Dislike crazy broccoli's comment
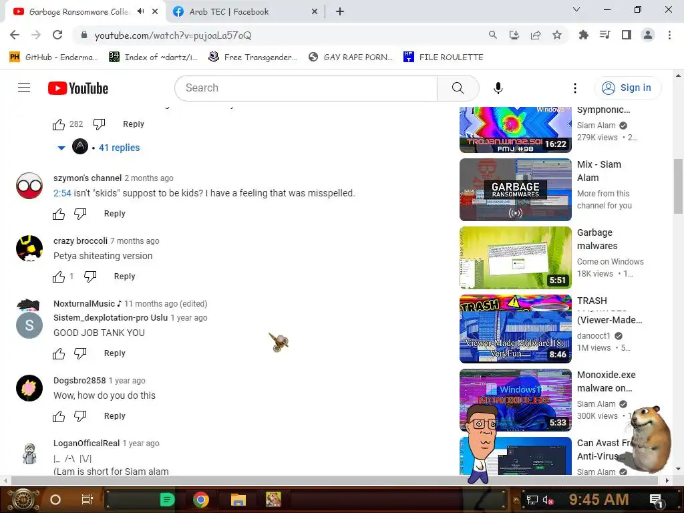Image resolution: width=684 pixels, height=513 pixels. [x=90, y=277]
